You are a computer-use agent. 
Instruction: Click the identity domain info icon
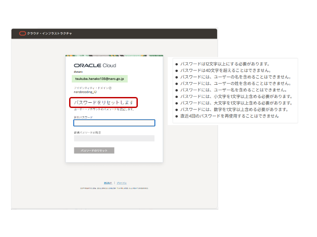pos(110,88)
